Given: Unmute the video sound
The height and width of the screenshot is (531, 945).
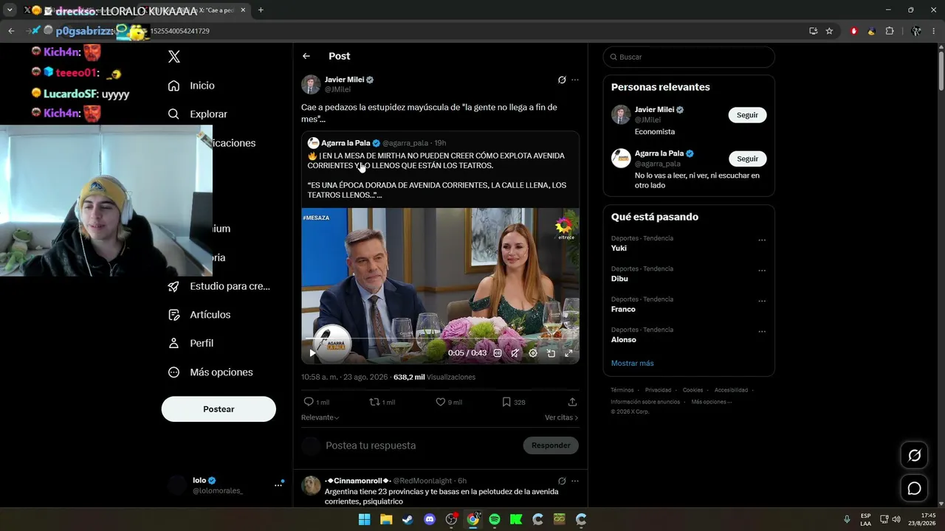Looking at the screenshot, I should (x=515, y=353).
